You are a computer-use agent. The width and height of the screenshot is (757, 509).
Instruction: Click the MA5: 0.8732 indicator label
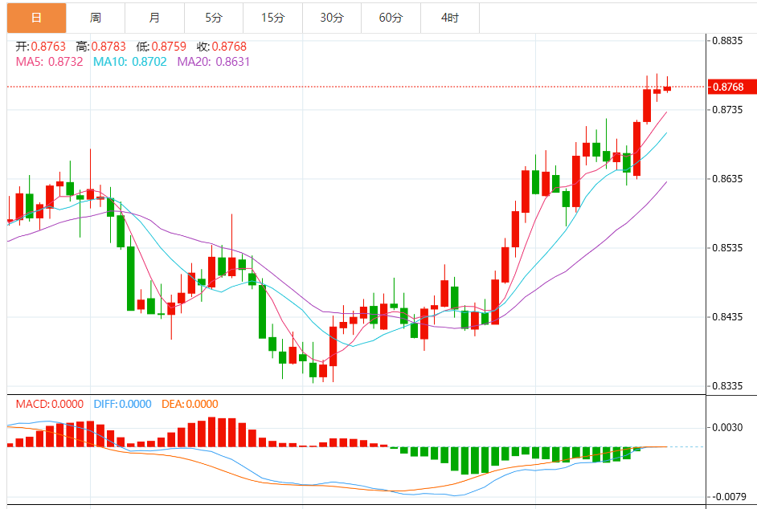coord(49,62)
